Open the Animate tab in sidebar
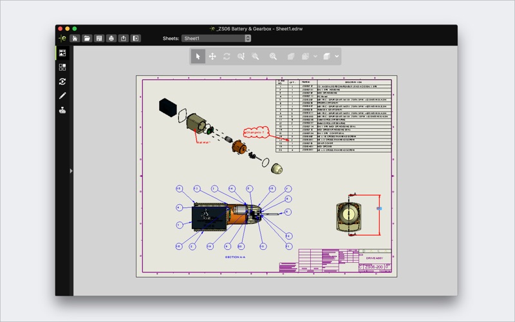This screenshot has width=515, height=322. (x=62, y=82)
